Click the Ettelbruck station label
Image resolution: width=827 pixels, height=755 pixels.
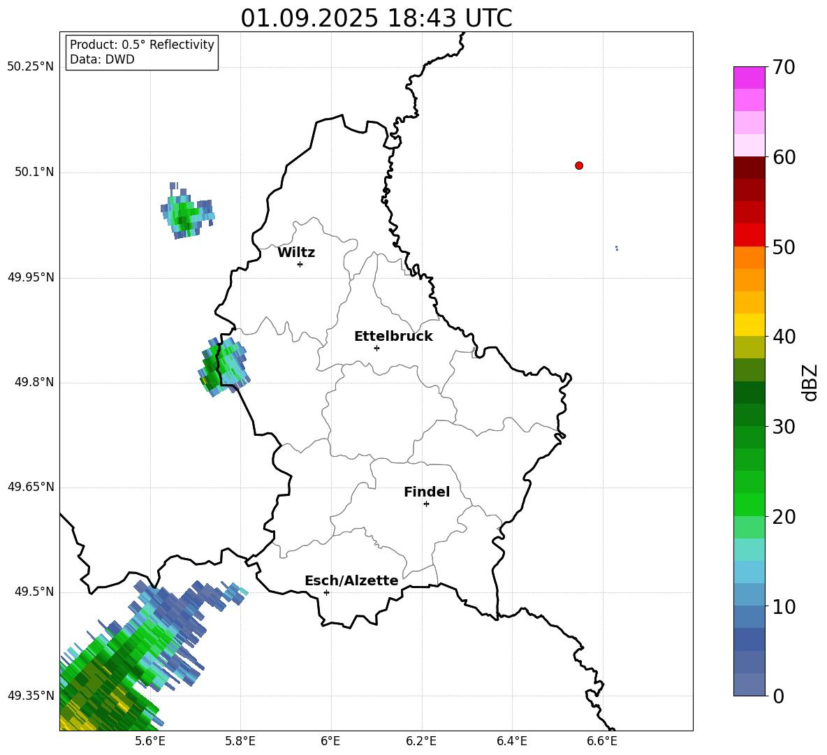[393, 337]
